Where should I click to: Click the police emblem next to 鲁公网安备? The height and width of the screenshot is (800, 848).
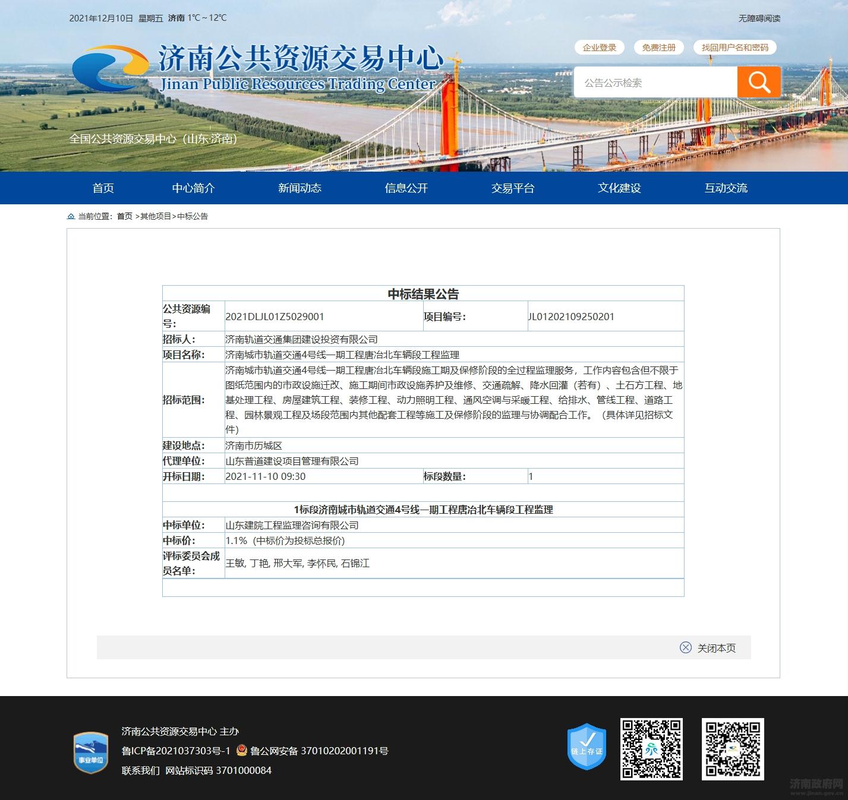(241, 751)
